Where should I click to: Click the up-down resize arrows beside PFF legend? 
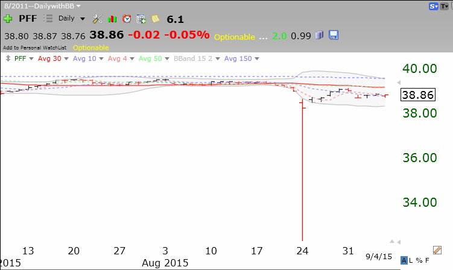(8, 58)
